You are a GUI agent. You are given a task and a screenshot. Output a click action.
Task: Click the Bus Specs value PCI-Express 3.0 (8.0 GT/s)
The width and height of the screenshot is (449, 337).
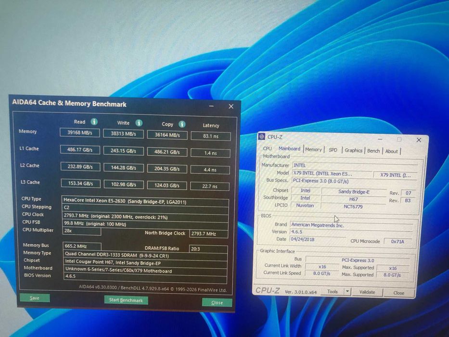(x=355, y=181)
